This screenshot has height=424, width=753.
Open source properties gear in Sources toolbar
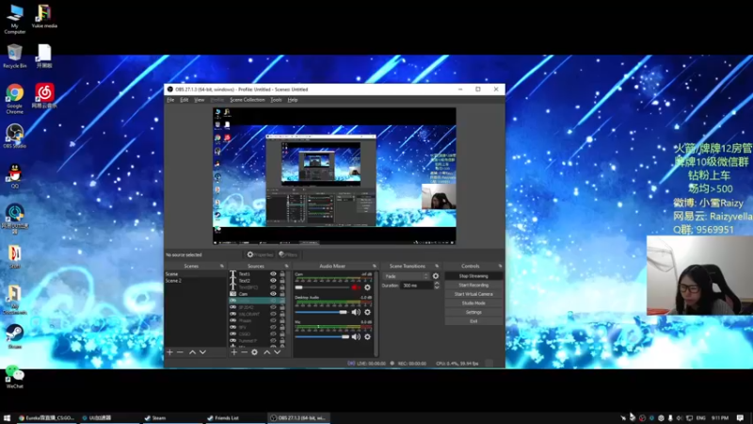click(254, 352)
